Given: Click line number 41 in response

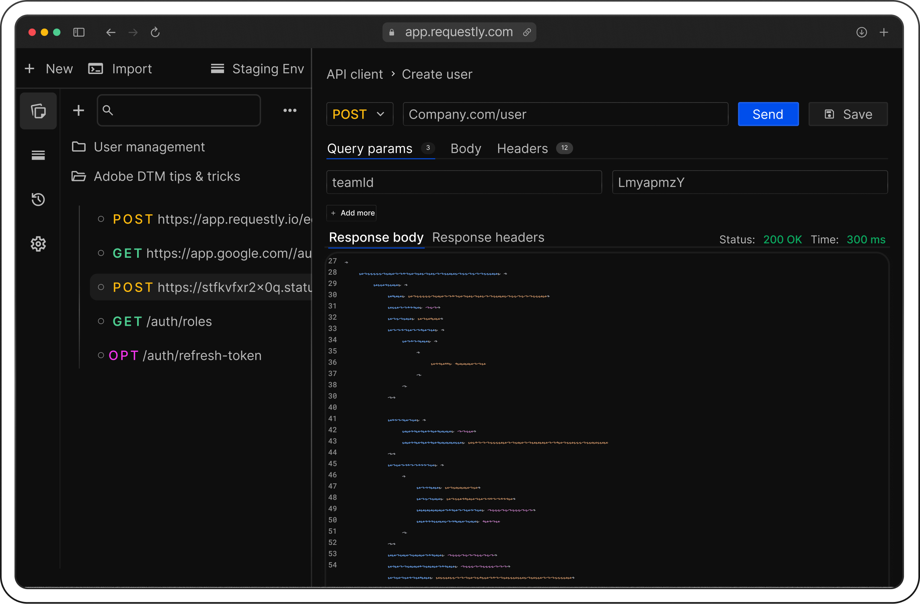Looking at the screenshot, I should (333, 419).
